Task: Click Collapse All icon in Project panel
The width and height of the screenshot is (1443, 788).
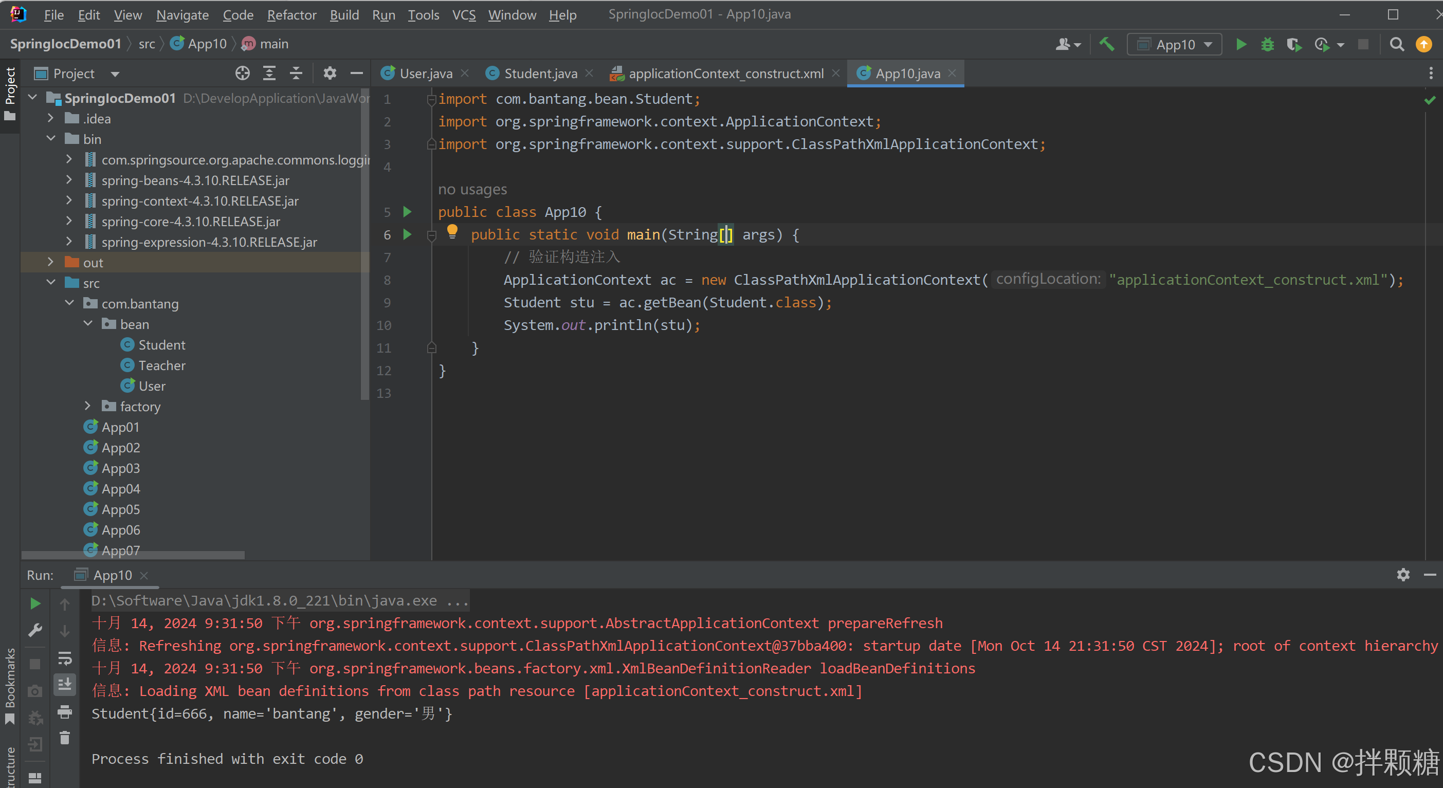Action: point(296,74)
